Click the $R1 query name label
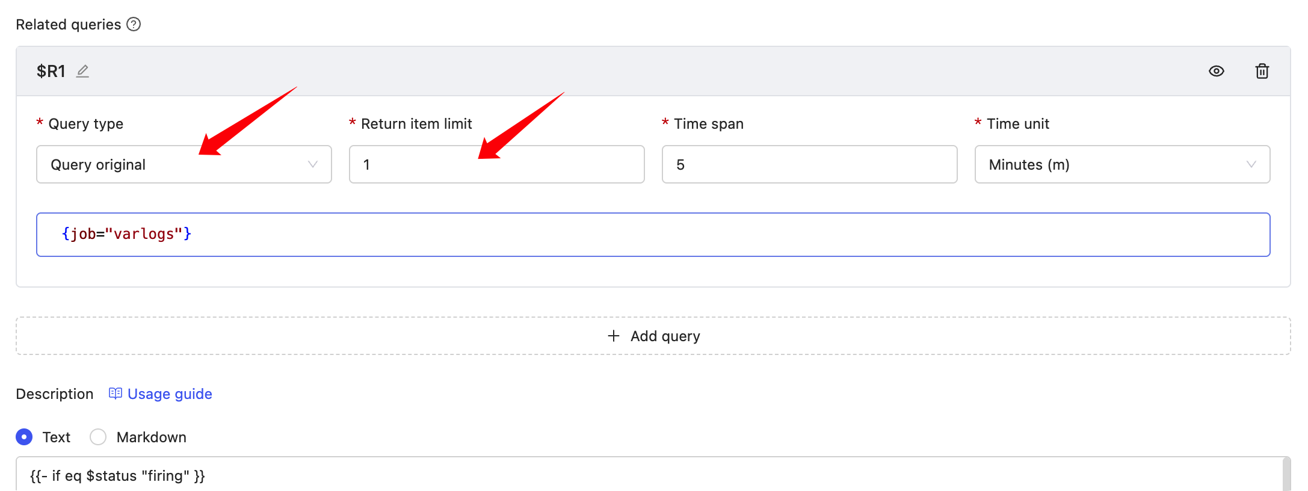1308x491 pixels. pyautogui.click(x=51, y=71)
